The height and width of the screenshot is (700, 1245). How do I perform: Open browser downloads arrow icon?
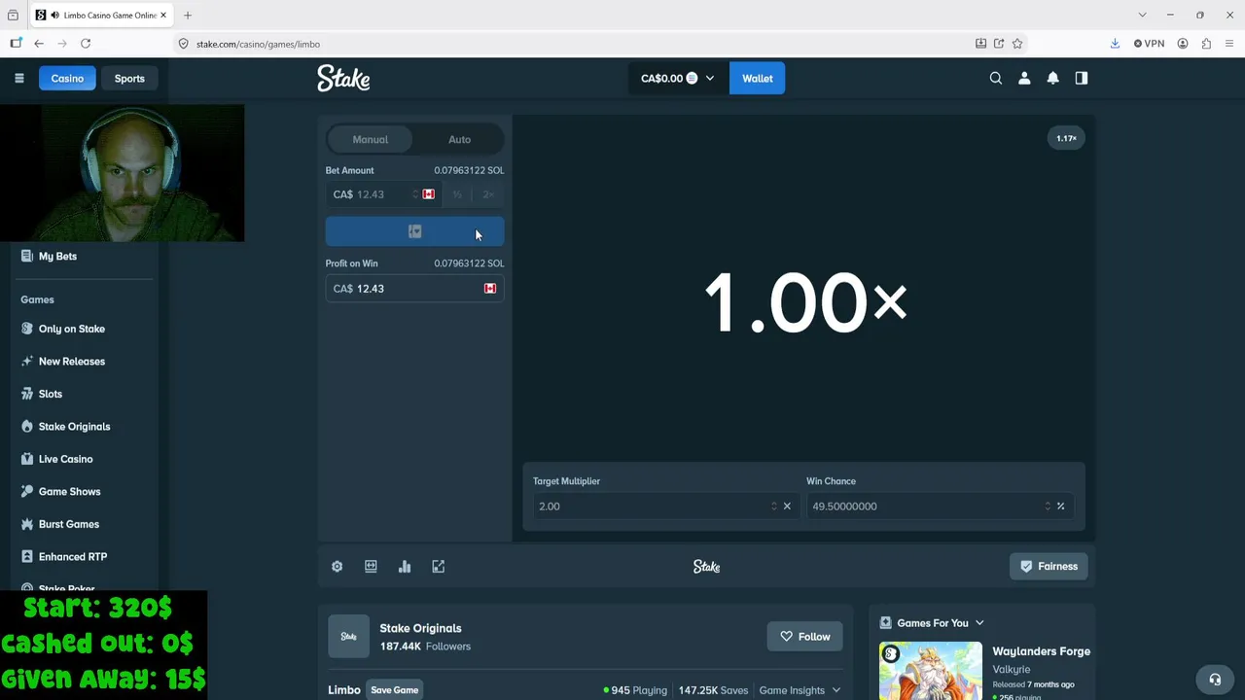pos(1115,44)
